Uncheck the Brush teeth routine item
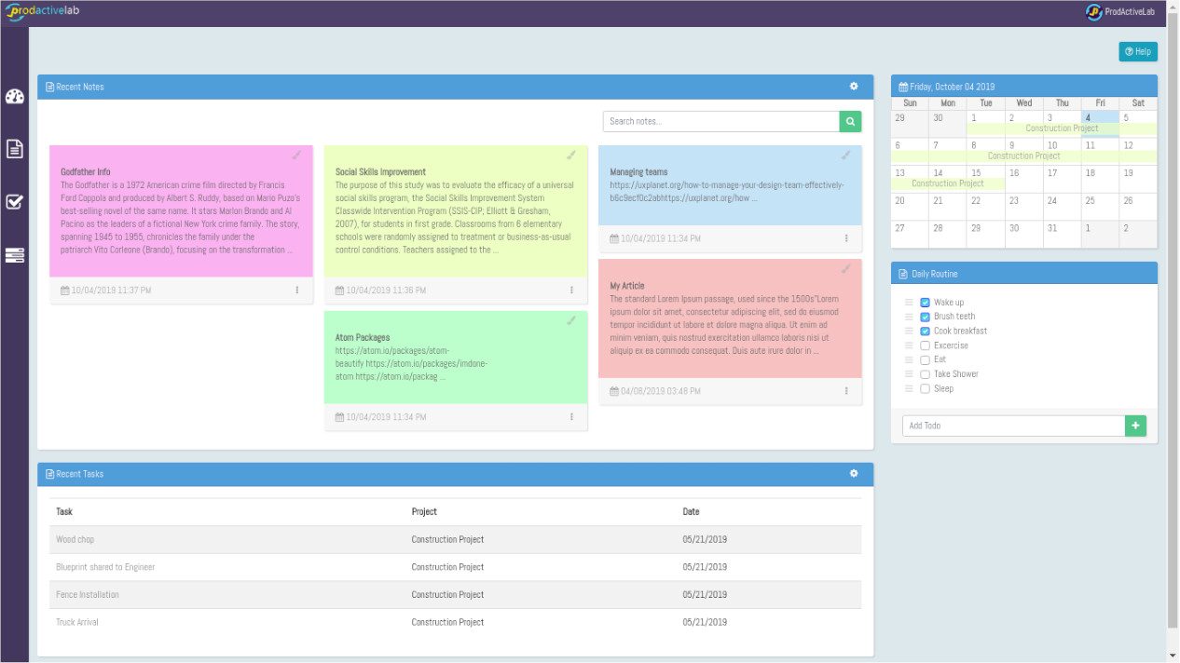Screen dimensions: 1180x663 tap(926, 317)
